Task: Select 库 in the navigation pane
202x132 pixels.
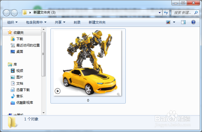Action: point(15,64)
